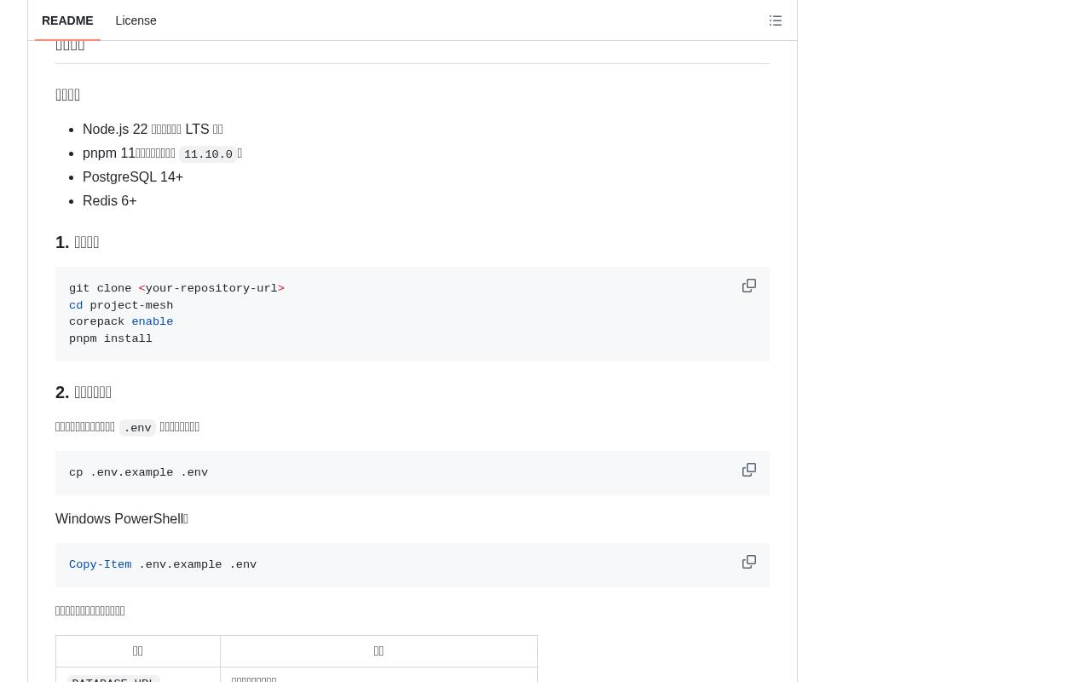Viewport: 1091px width, 682px height.
Task: Click the section heading numbered 1
Action: tap(78, 242)
